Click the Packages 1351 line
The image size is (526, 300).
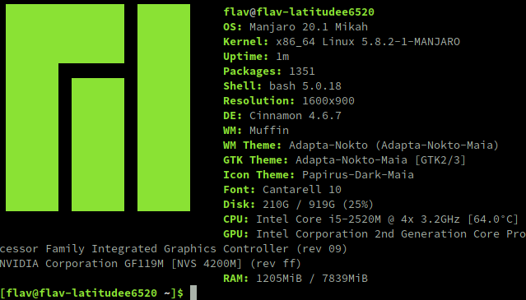pos(269,71)
